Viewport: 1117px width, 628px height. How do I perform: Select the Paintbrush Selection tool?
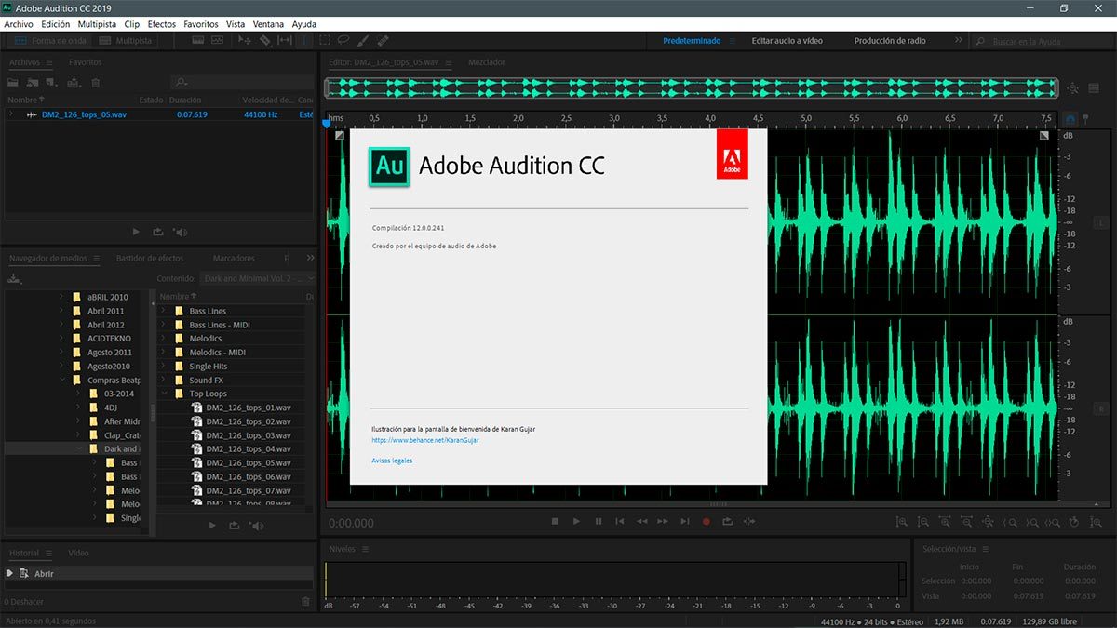pyautogui.click(x=362, y=40)
